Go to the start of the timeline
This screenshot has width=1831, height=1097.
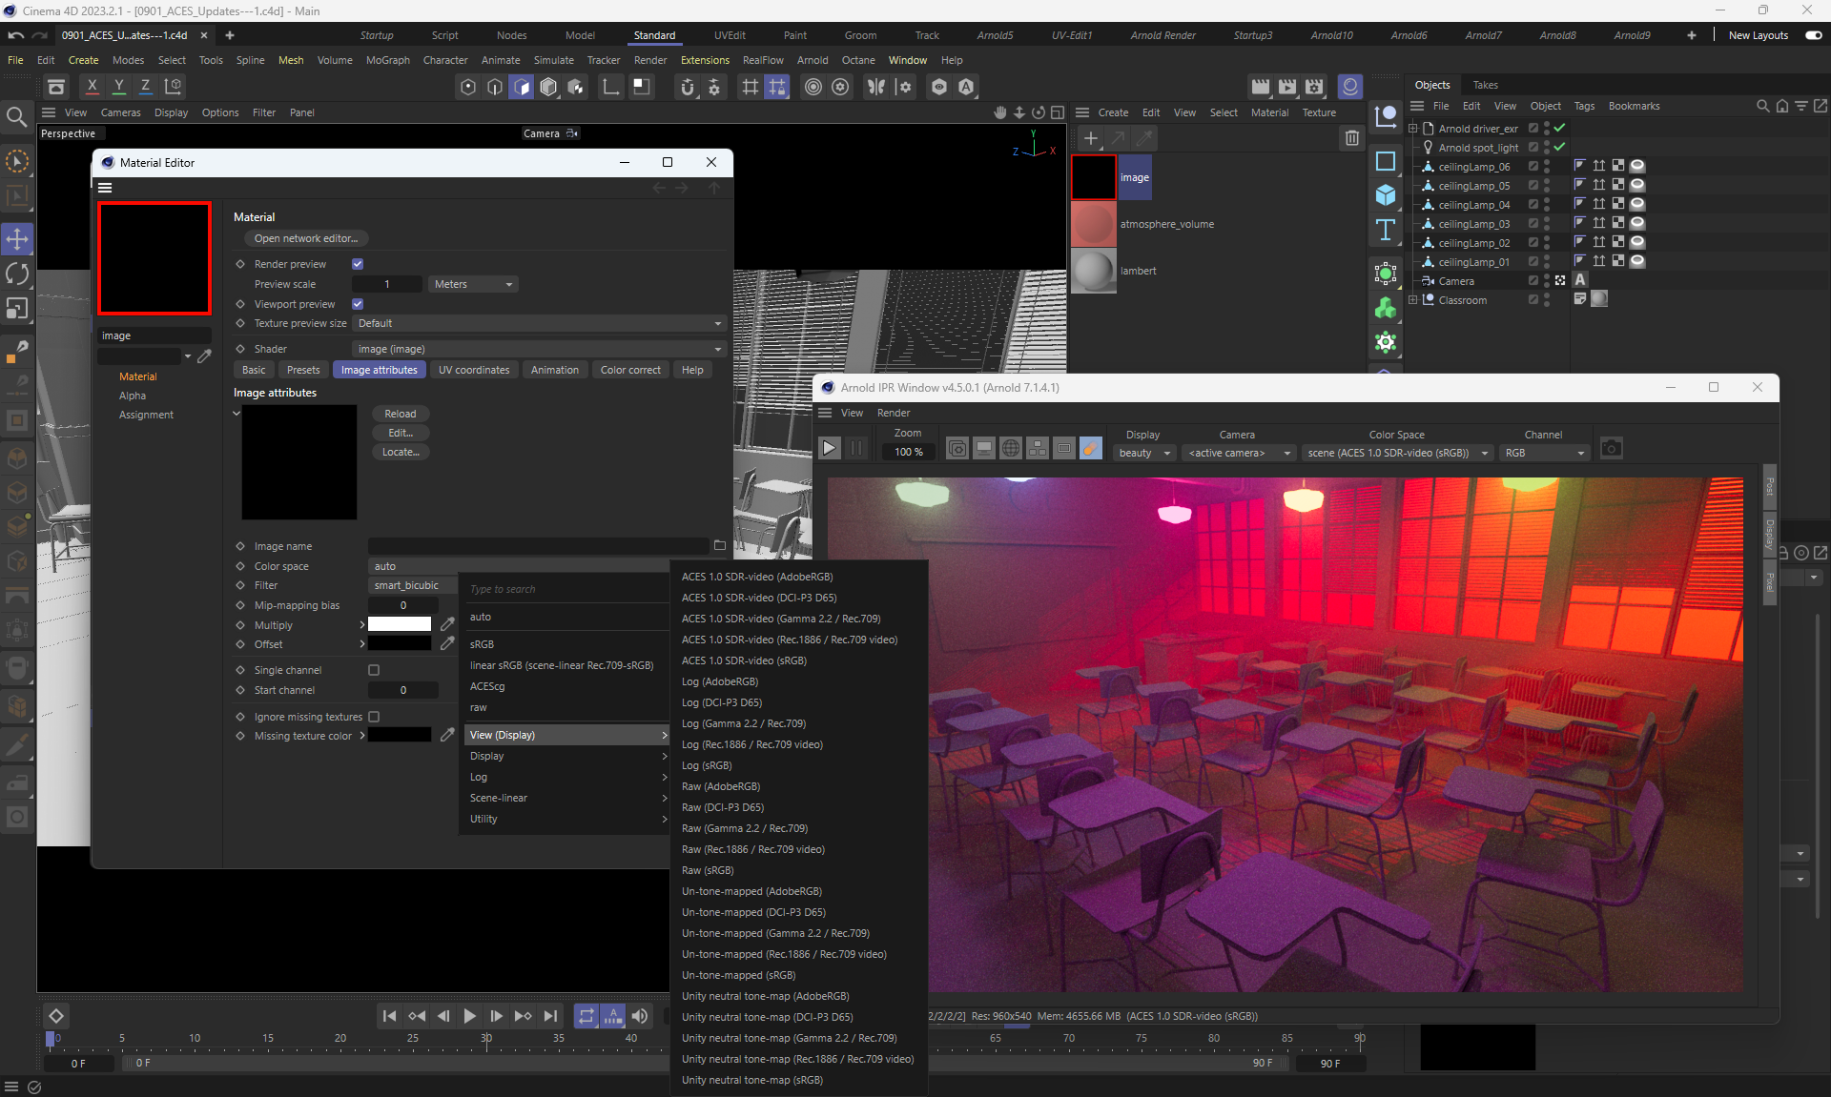pyautogui.click(x=389, y=1016)
